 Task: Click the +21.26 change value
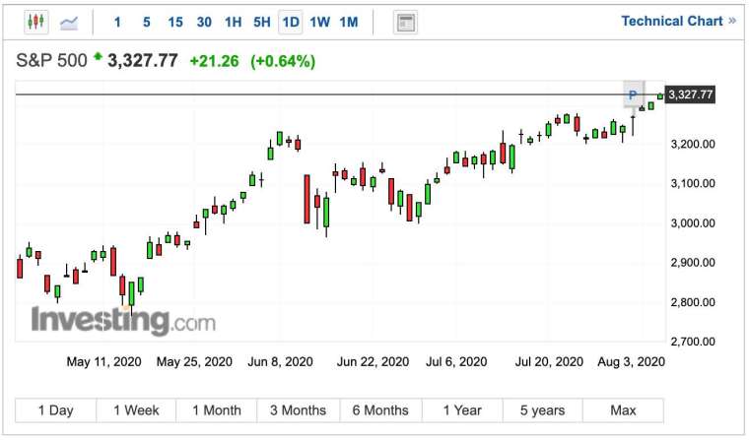click(214, 61)
